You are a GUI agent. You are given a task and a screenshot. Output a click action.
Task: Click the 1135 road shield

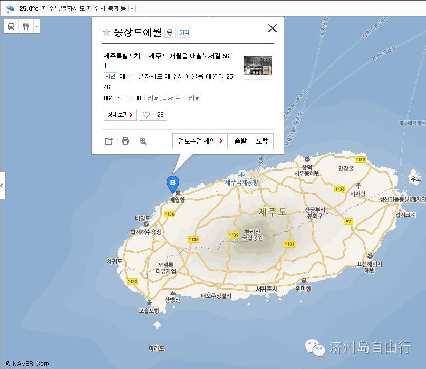193,239
